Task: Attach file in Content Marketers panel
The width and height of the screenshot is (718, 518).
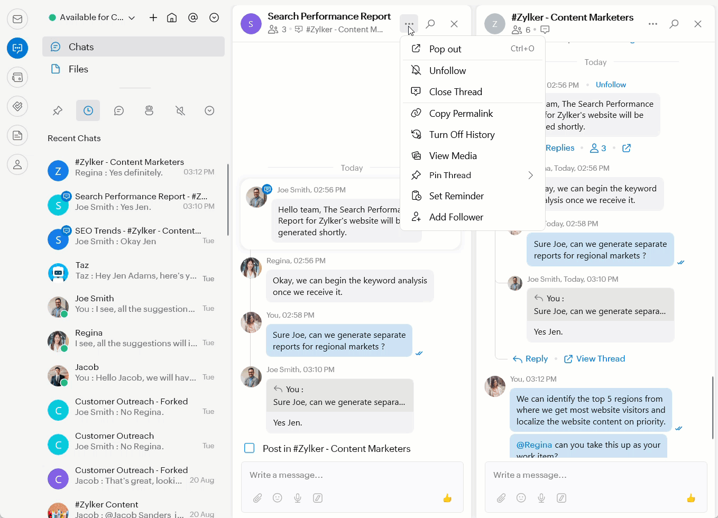Action: 501,498
